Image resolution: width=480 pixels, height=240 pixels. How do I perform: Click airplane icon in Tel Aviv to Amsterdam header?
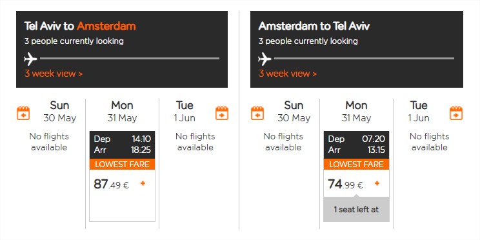pyautogui.click(x=30, y=59)
